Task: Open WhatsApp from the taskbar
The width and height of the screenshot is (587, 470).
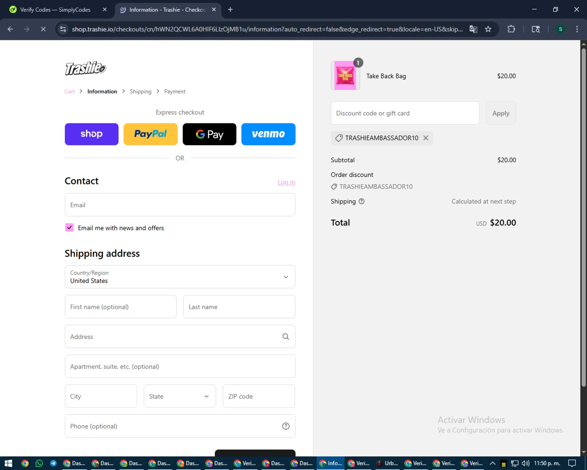Action: point(39,463)
